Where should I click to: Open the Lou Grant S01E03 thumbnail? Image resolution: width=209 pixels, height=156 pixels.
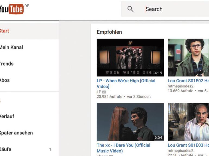click(x=188, y=122)
